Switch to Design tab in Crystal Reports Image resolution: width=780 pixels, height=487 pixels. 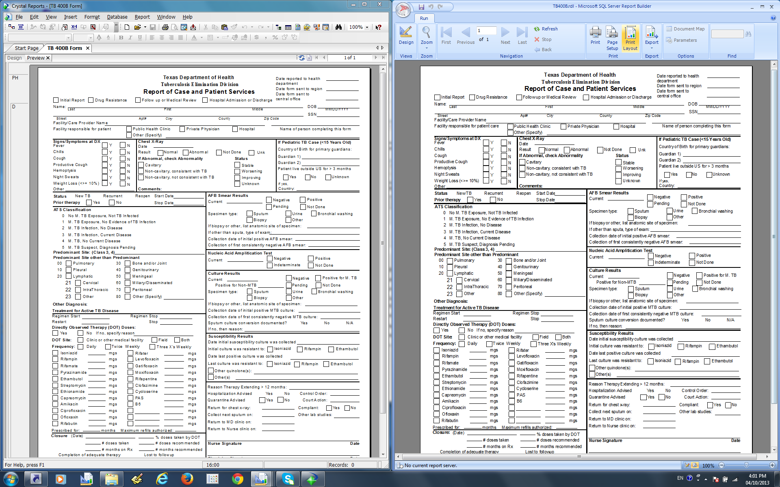15,58
